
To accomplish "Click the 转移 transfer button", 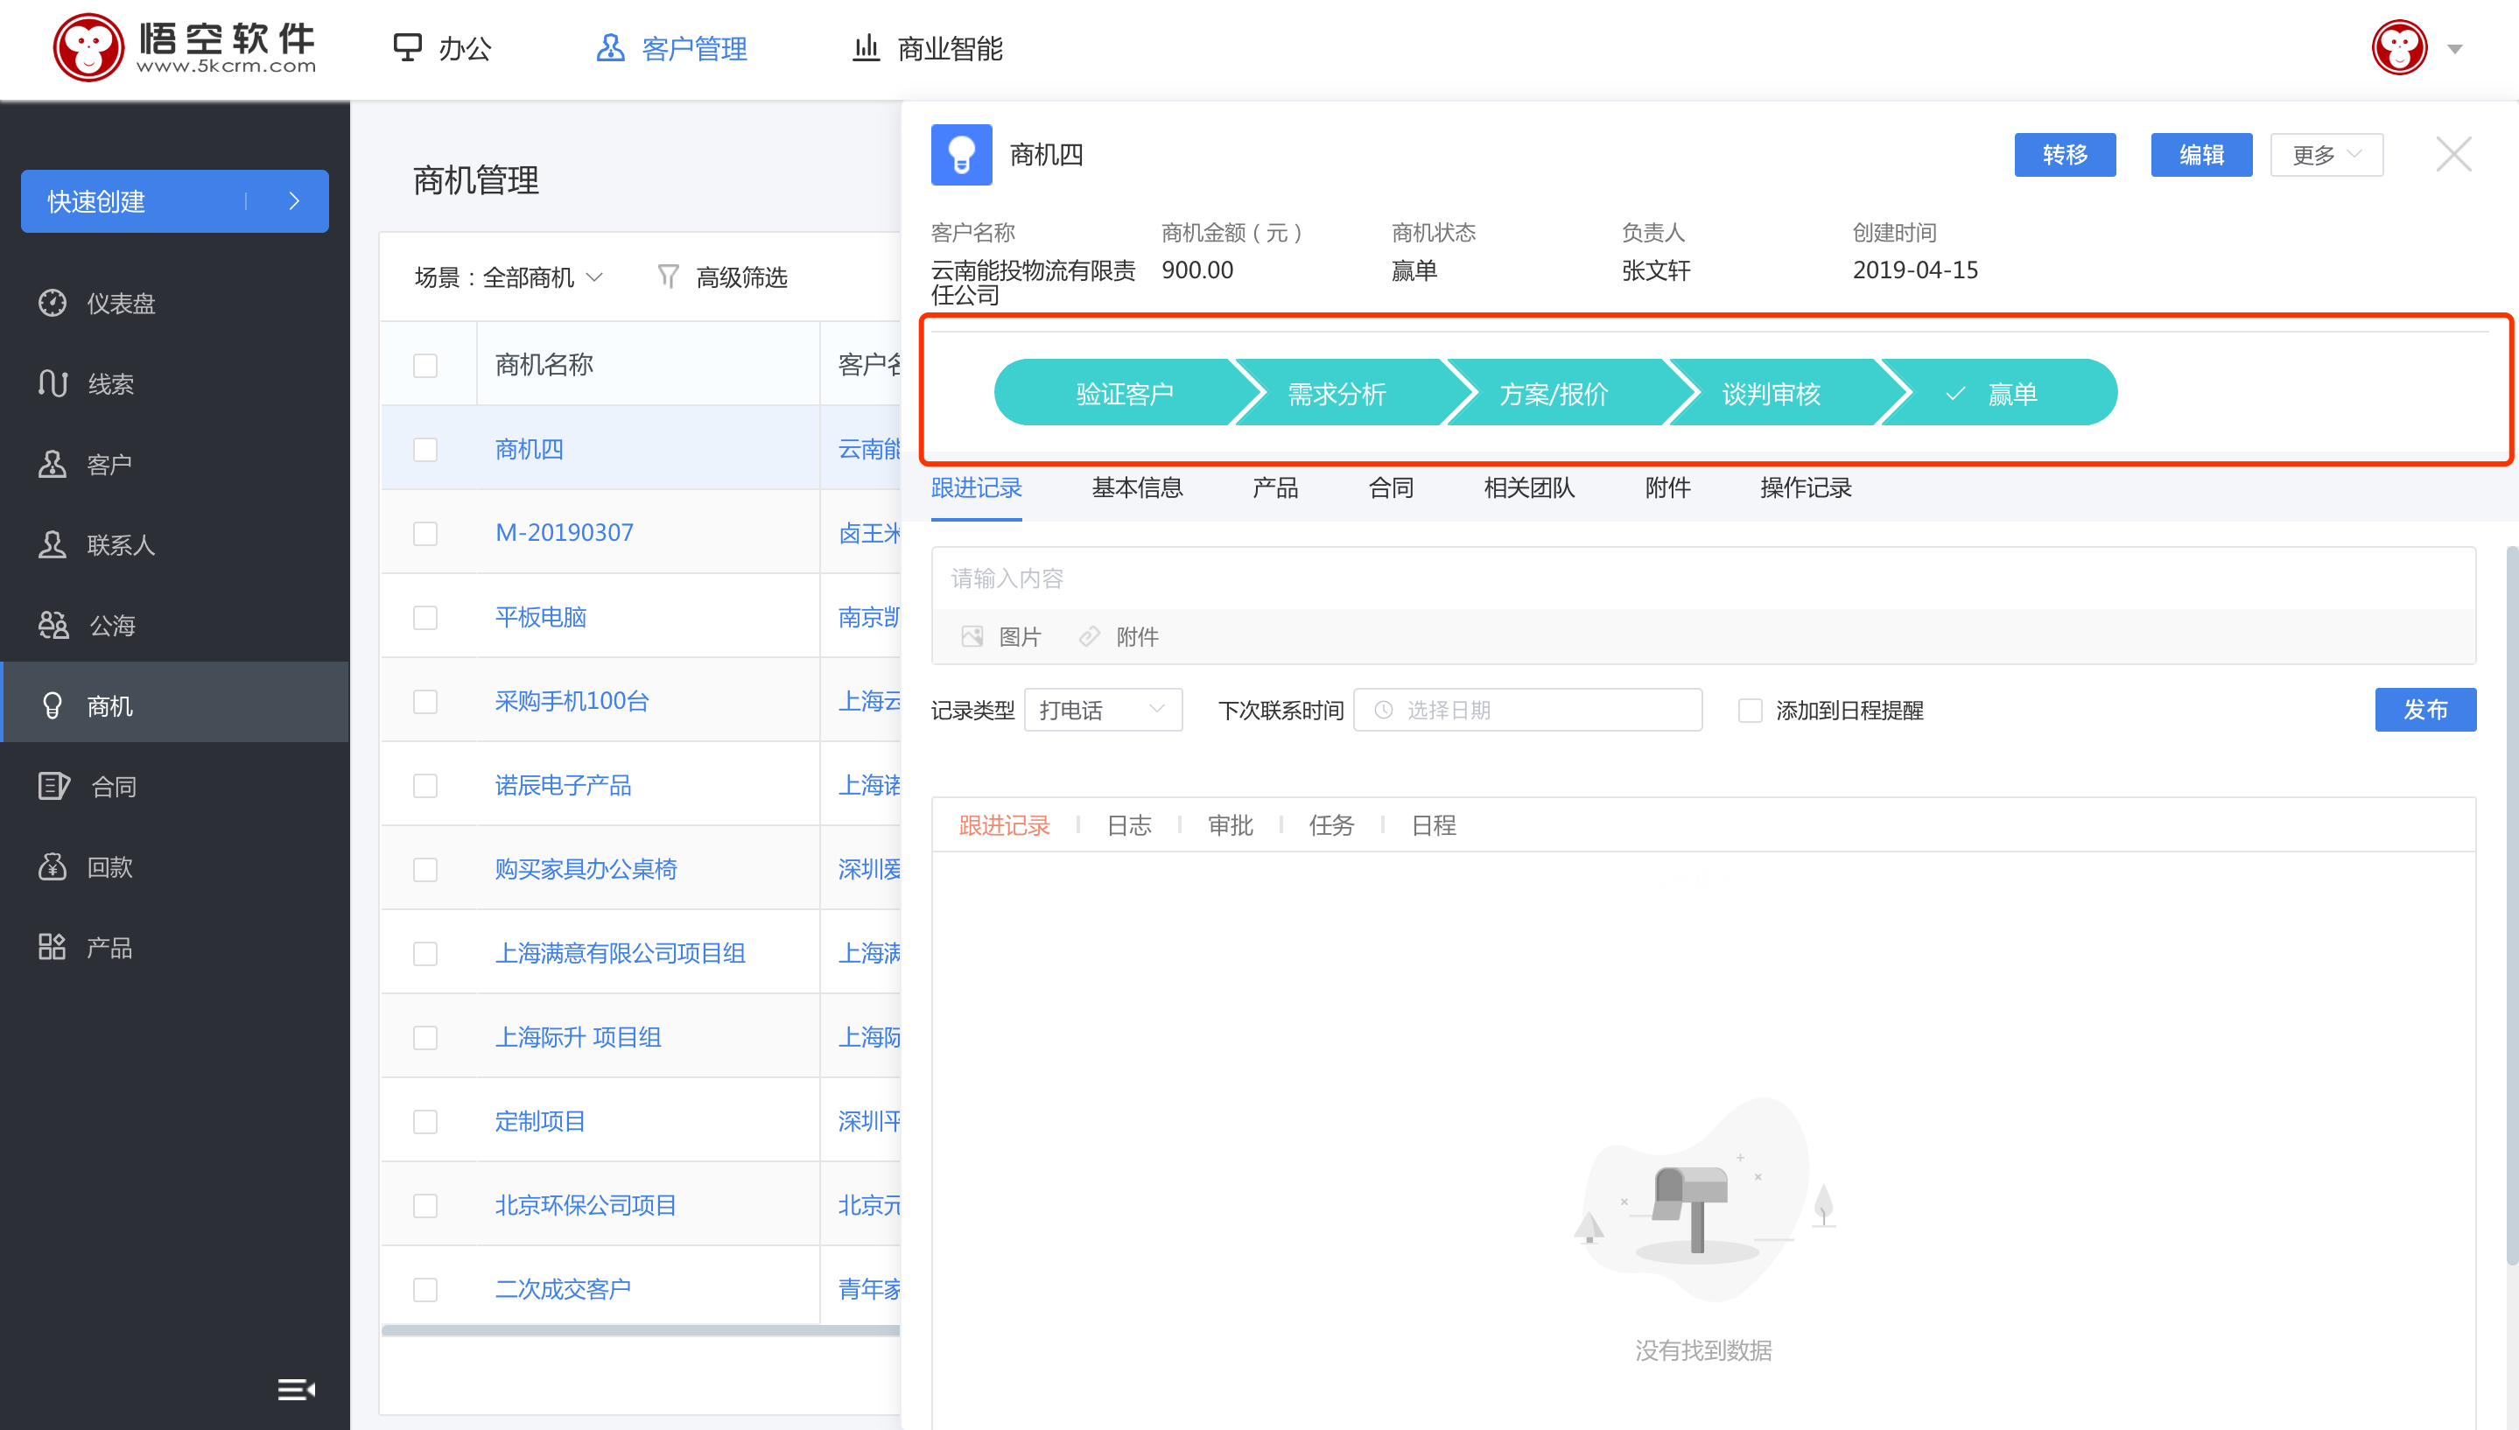I will [x=2065, y=154].
